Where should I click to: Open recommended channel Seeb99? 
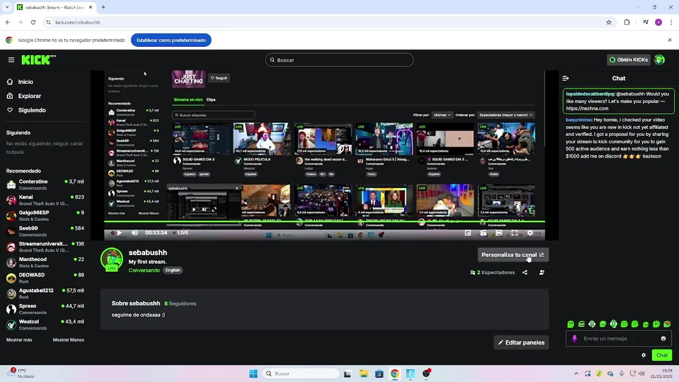pyautogui.click(x=45, y=231)
